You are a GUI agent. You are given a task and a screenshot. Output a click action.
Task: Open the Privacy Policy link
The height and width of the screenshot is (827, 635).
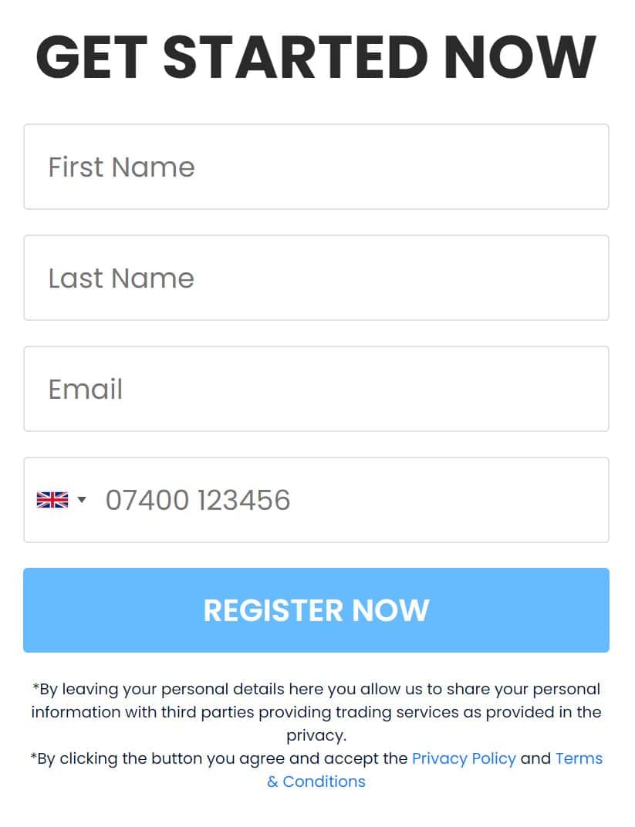464,758
